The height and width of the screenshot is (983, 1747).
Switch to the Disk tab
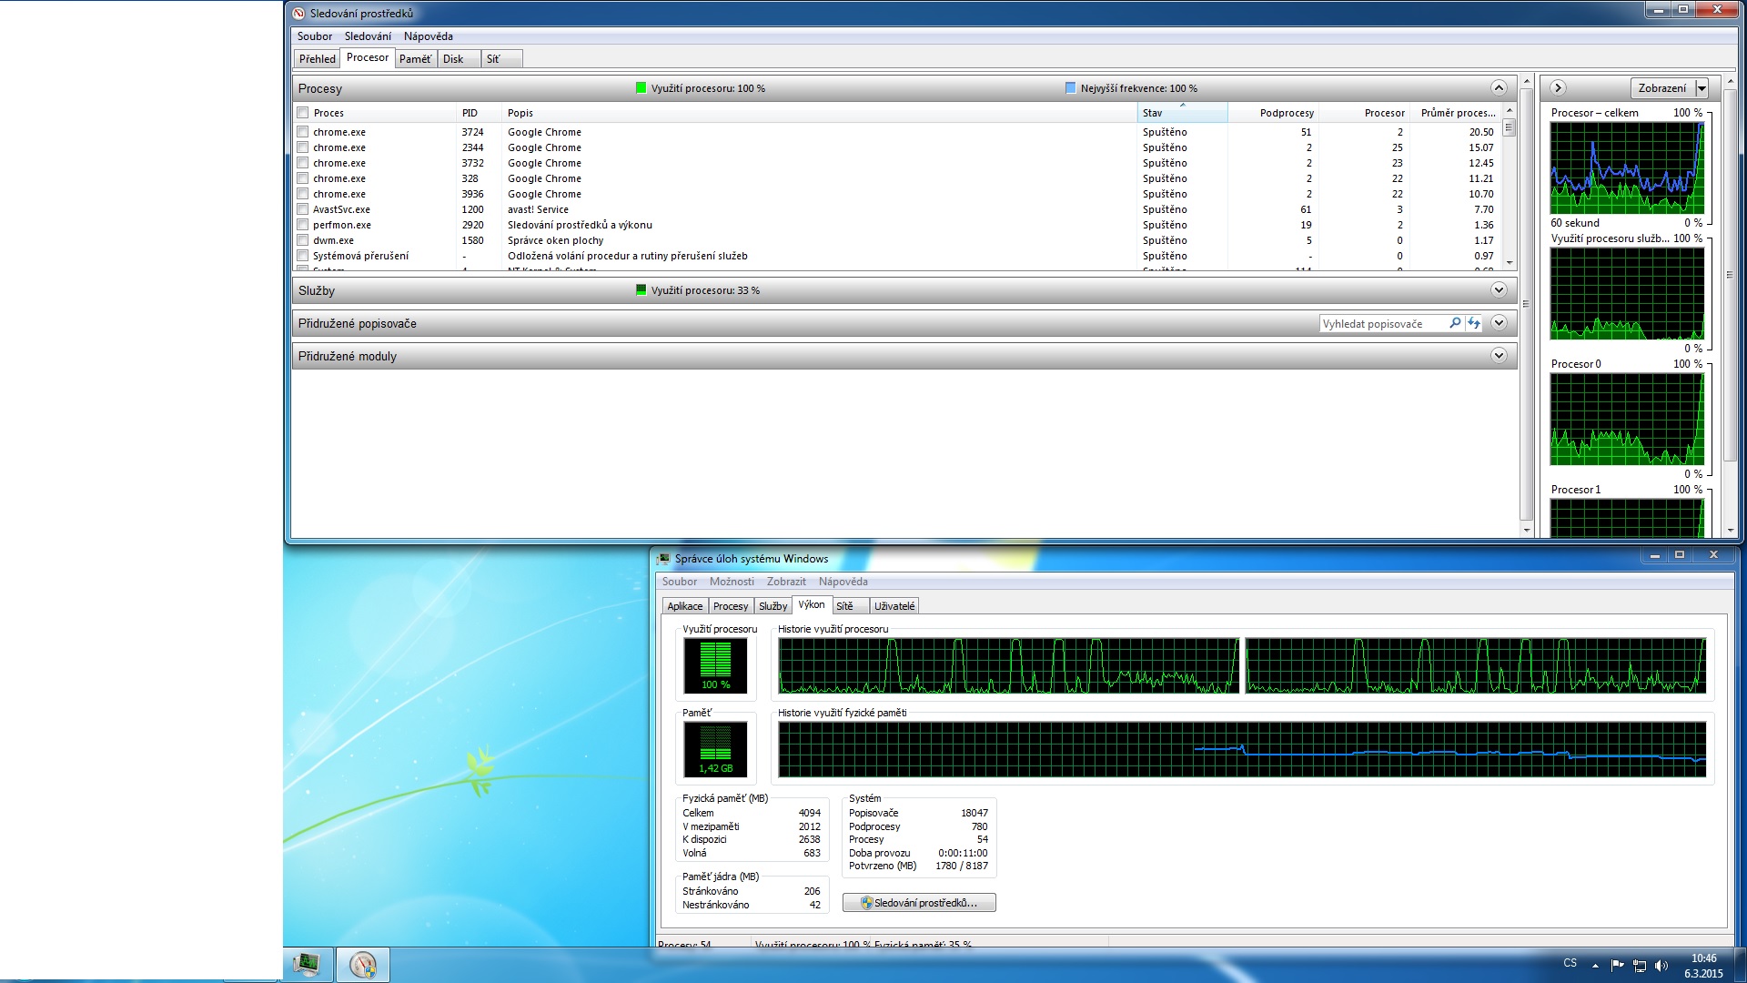click(x=459, y=59)
